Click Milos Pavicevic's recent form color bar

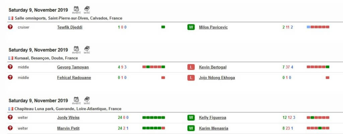[x=318, y=27]
